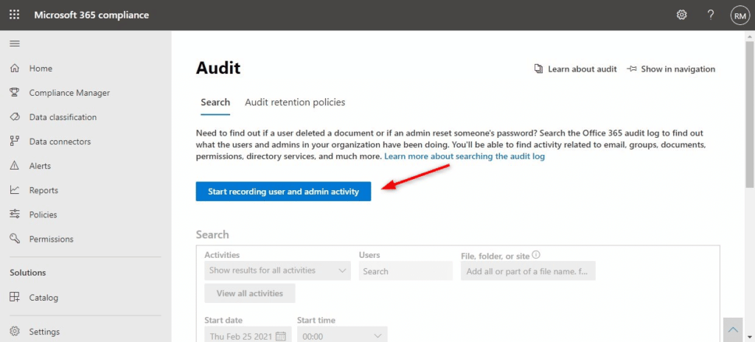Switch to the Search tab
Viewport: 755px width, 342px height.
point(215,102)
